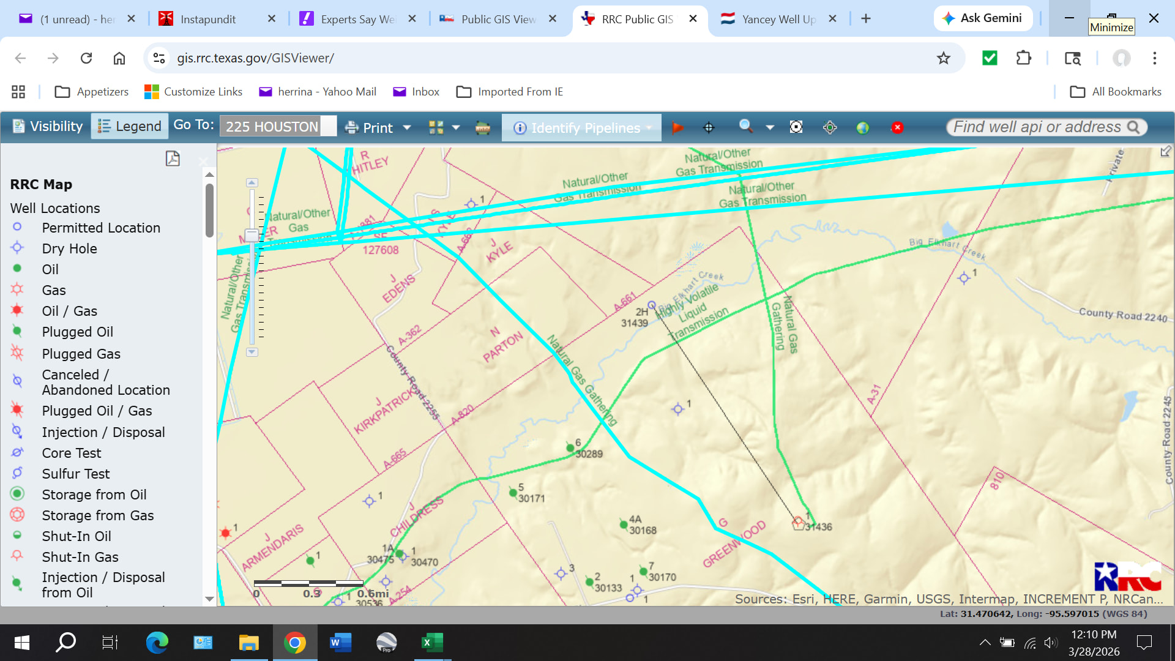Screen dimensions: 1175x661
Task: Export legend using the PDF icon
Action: (173, 159)
